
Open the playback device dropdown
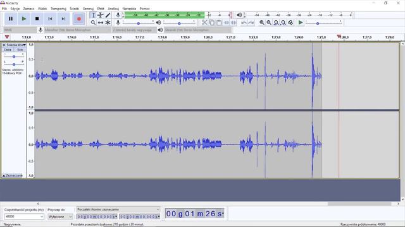[197, 30]
